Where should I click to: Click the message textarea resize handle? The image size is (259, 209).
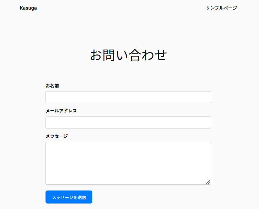tap(208, 182)
